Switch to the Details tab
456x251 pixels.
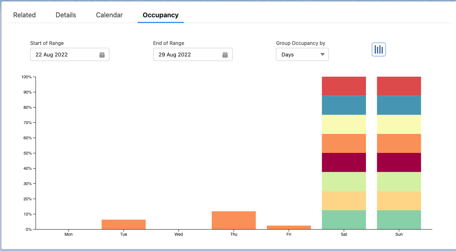tap(66, 15)
